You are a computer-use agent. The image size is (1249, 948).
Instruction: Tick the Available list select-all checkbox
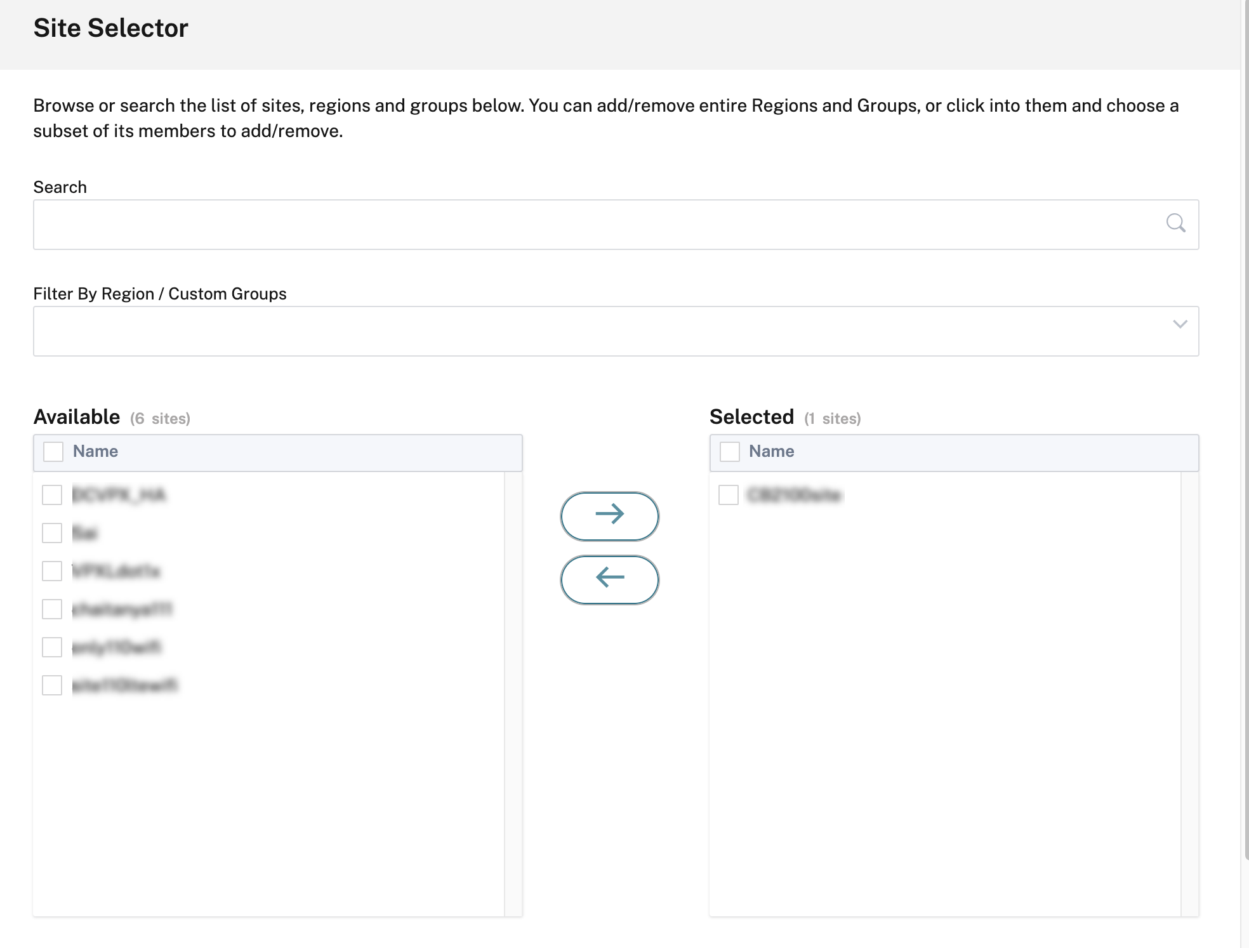53,452
